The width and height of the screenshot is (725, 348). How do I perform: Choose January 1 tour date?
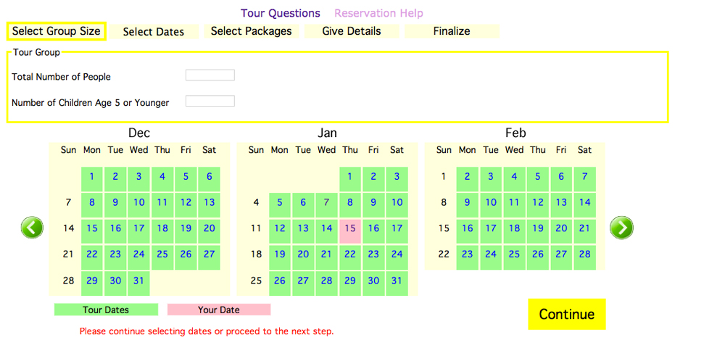tap(350, 176)
